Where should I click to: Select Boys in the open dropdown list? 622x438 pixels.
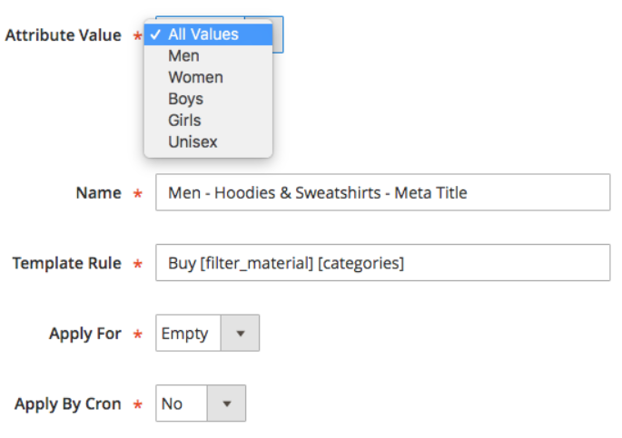185,99
